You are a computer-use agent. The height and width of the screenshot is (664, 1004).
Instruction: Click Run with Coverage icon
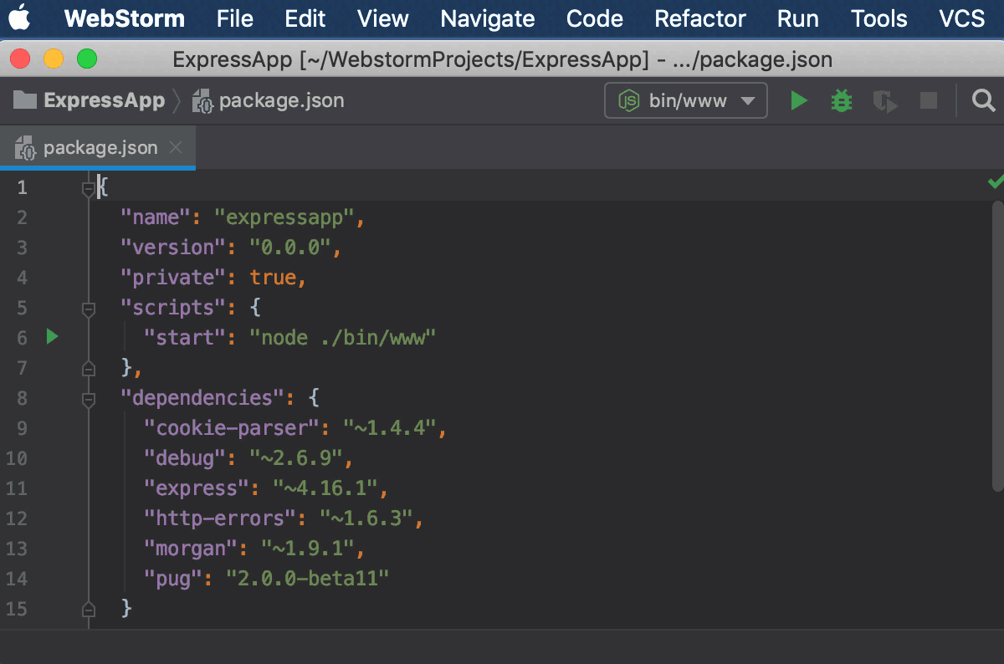pyautogui.click(x=885, y=101)
